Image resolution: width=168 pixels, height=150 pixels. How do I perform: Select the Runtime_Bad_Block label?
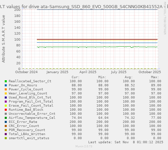click(26, 110)
